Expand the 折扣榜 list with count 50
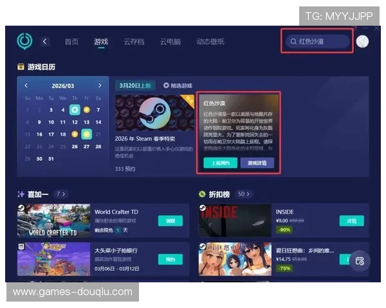Viewport: 386px width, 308px height. coord(243,193)
